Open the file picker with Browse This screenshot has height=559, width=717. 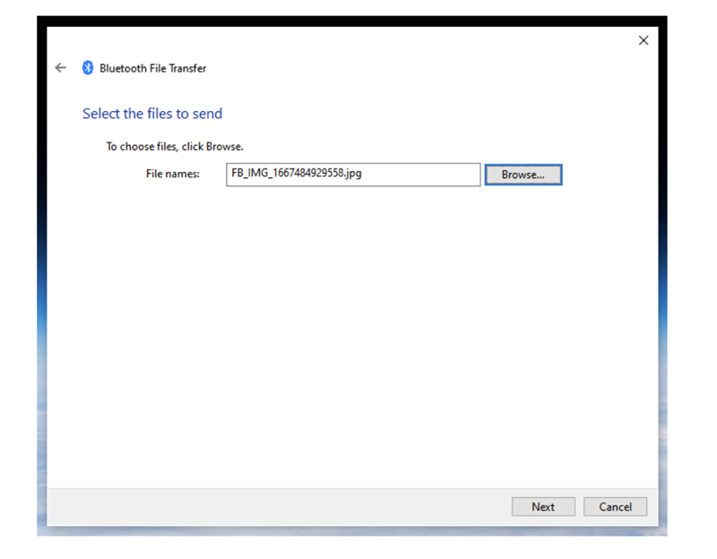coord(523,175)
